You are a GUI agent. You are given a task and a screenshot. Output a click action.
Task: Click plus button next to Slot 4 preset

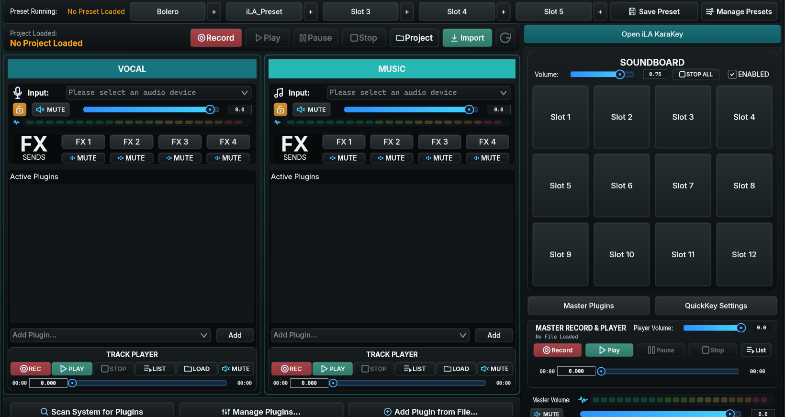click(x=504, y=11)
